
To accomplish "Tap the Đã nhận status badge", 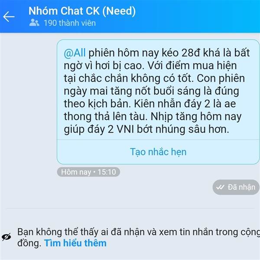I will tap(236, 187).
